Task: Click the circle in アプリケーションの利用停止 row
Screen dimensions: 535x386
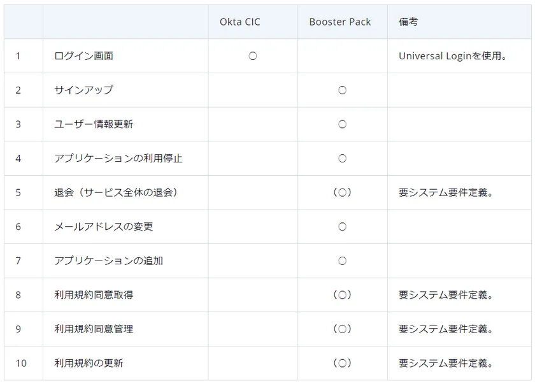Action: 342,158
